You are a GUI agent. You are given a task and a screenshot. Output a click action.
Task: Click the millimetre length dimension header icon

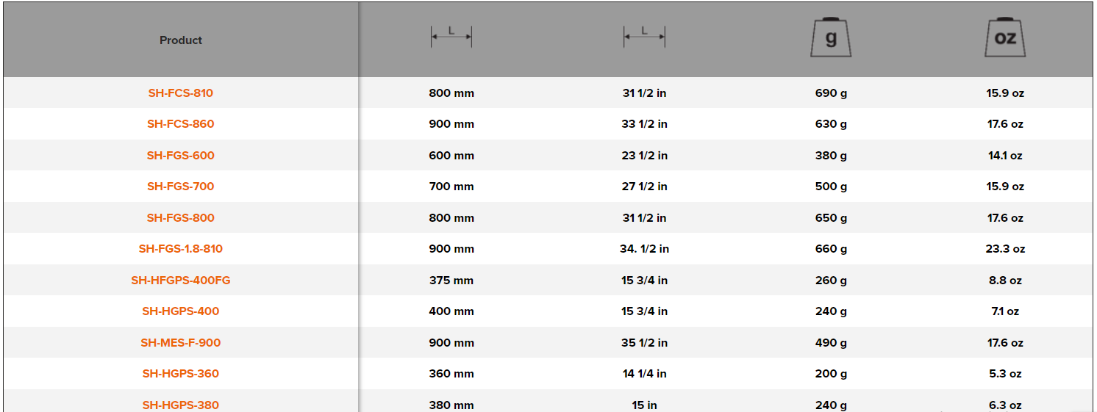[x=451, y=37]
